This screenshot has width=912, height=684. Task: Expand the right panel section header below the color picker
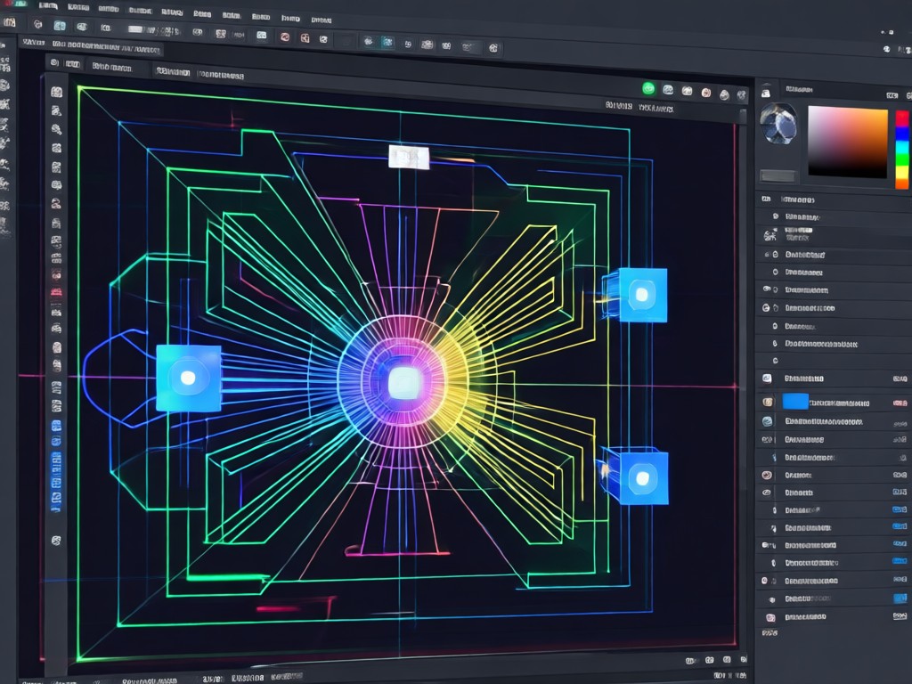(x=834, y=199)
